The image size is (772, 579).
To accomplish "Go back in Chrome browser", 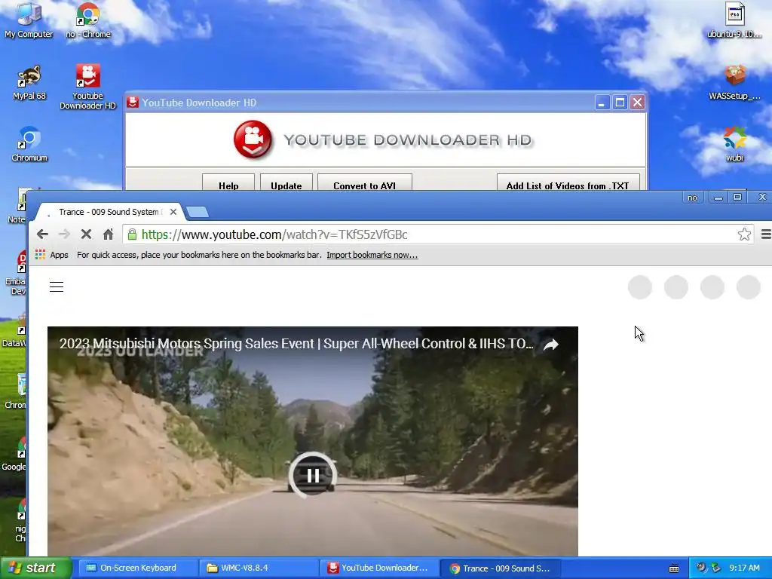I will 42,234.
